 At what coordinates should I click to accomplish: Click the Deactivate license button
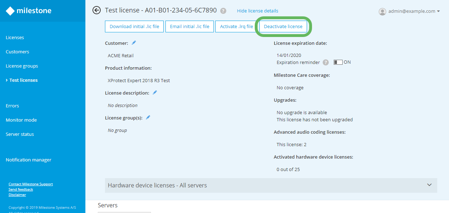(283, 27)
